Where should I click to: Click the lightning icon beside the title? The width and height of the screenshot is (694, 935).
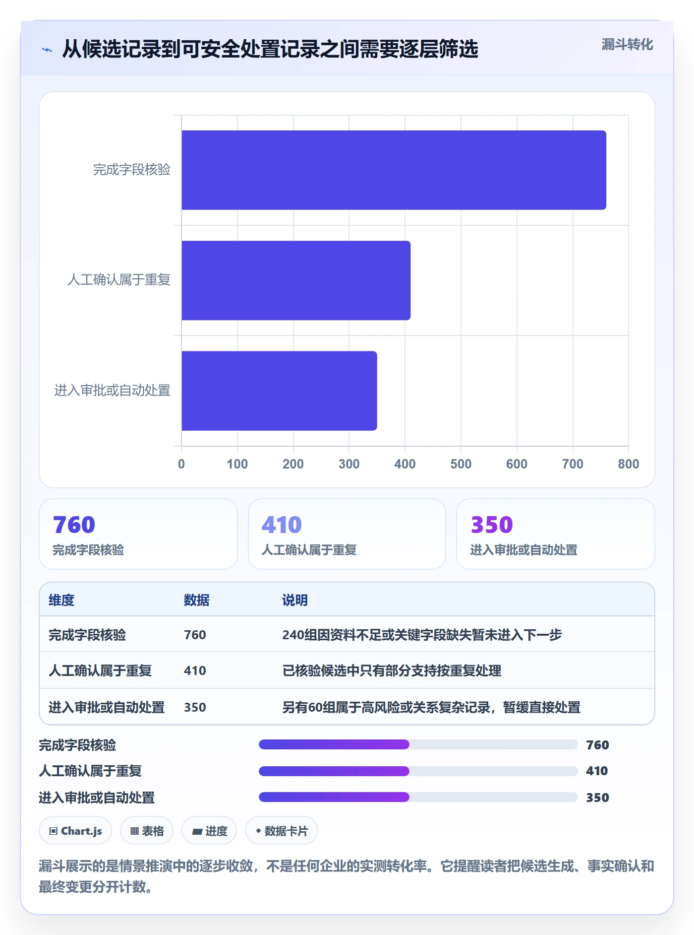click(47, 50)
